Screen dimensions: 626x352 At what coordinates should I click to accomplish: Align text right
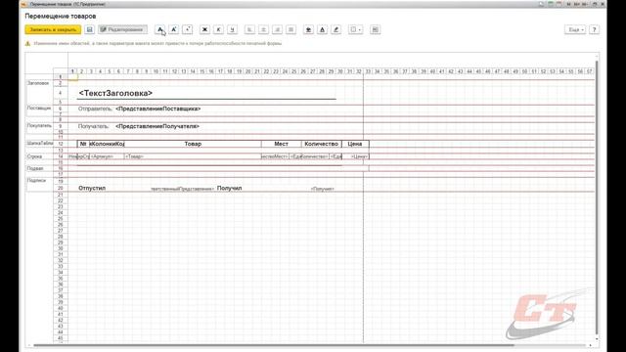[x=277, y=29]
